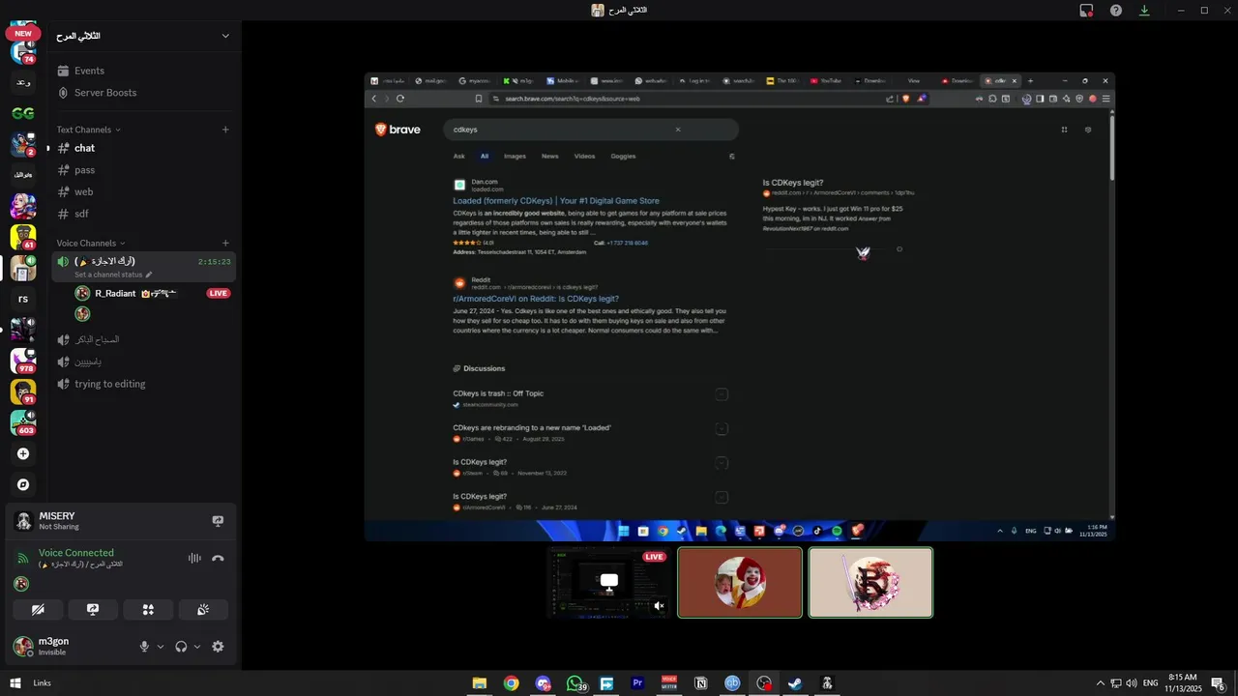Join the 'trying to editing' voice channel
The width and height of the screenshot is (1238, 696).
(143, 384)
